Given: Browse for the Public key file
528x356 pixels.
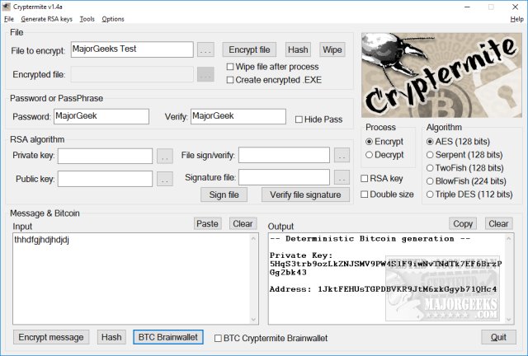Looking at the screenshot, I should coord(165,179).
